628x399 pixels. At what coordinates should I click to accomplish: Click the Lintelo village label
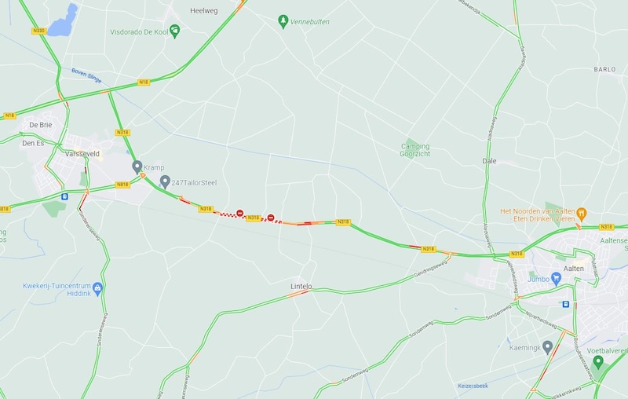(301, 286)
